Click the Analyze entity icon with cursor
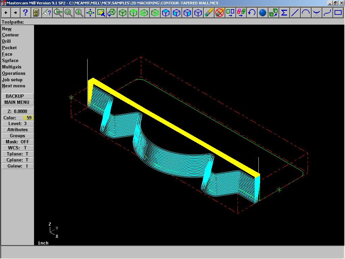Viewport: 345px width, 259px height. [47, 13]
